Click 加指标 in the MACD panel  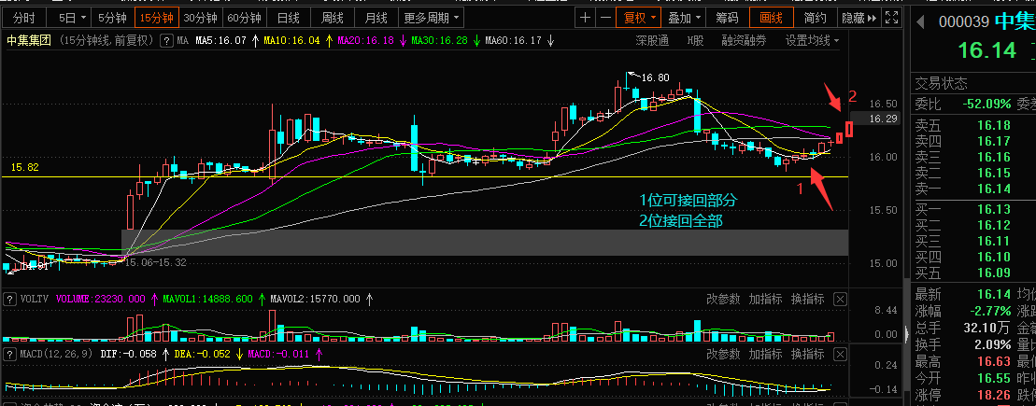766,354
